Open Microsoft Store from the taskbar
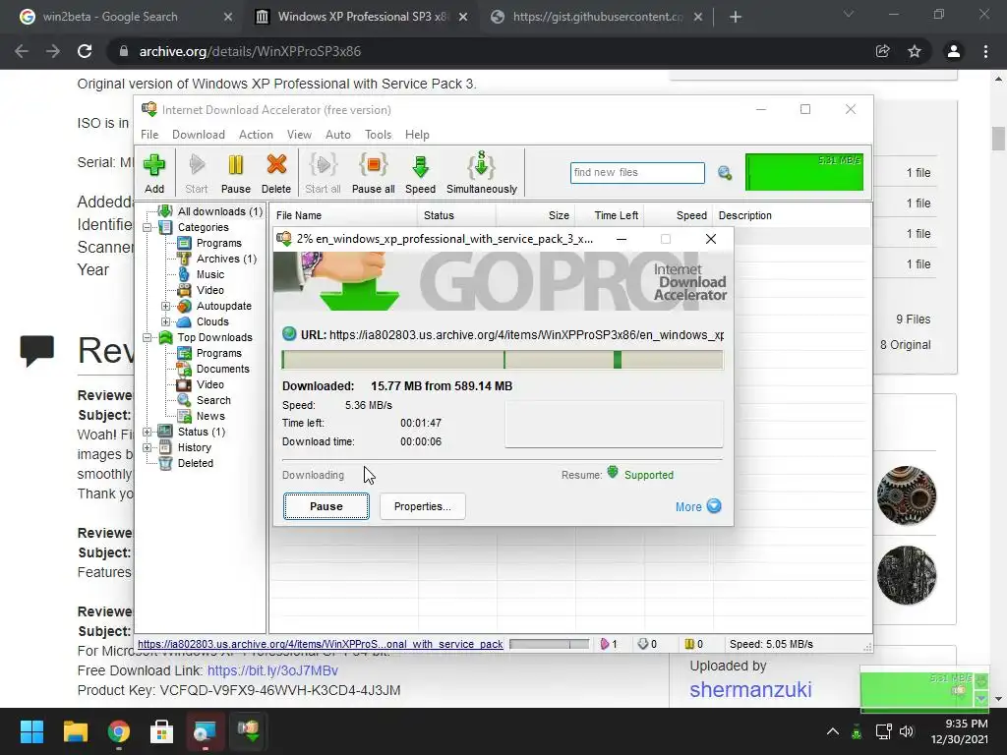This screenshot has height=755, width=1007. 162,730
